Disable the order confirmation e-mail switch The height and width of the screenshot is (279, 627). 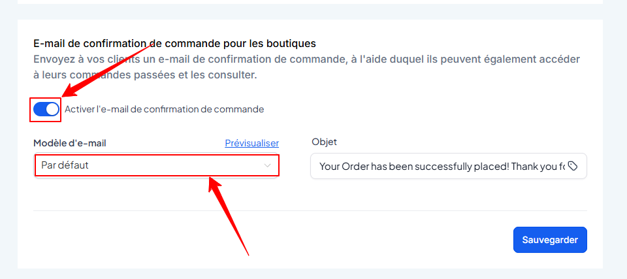coord(46,109)
